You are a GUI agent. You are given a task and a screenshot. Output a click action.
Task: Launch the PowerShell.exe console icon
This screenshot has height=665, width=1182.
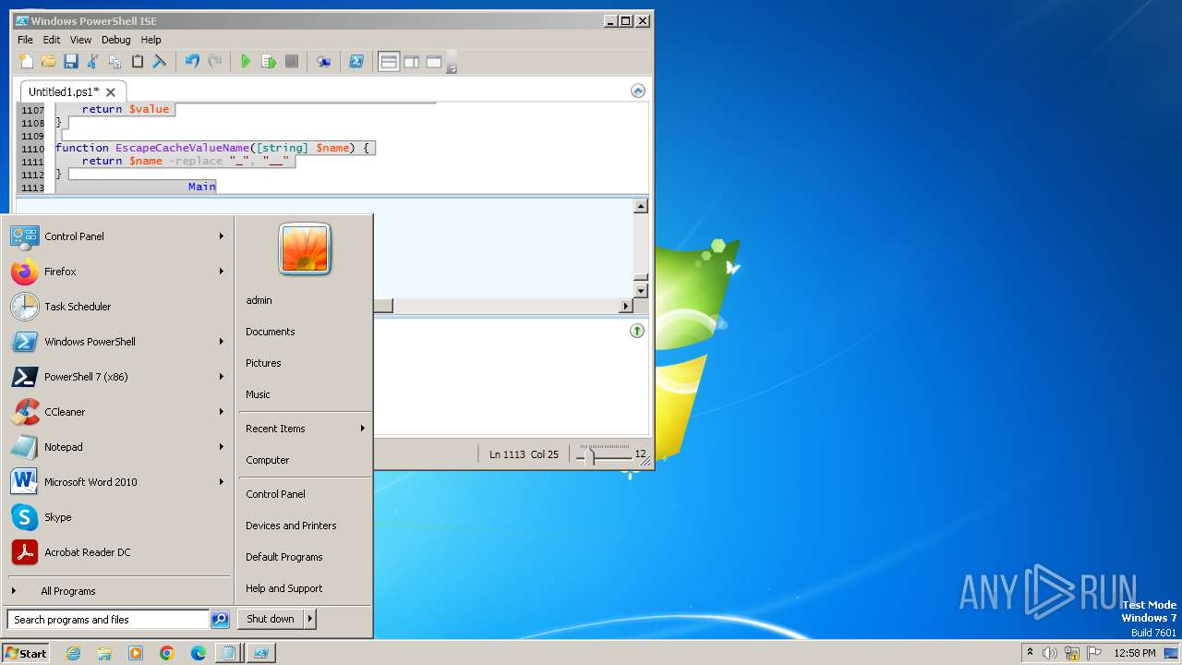(356, 62)
